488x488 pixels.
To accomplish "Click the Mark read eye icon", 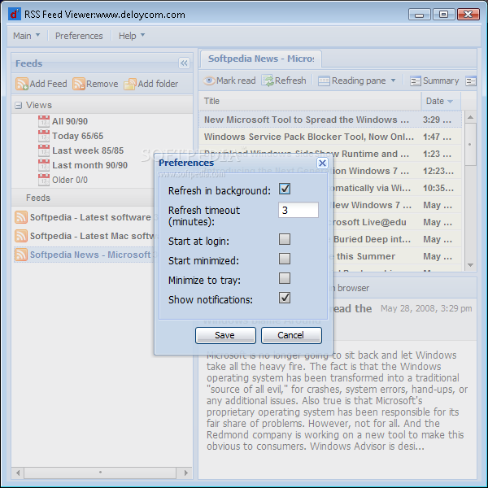I will [x=209, y=81].
